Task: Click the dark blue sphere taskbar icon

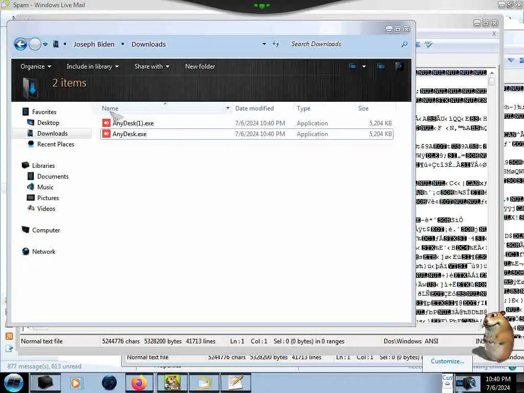Action: click(x=109, y=383)
